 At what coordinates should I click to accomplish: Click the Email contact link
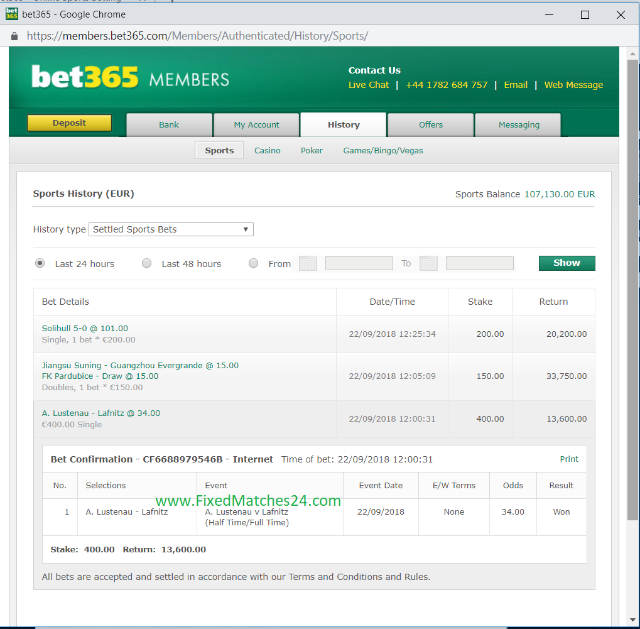pos(516,85)
